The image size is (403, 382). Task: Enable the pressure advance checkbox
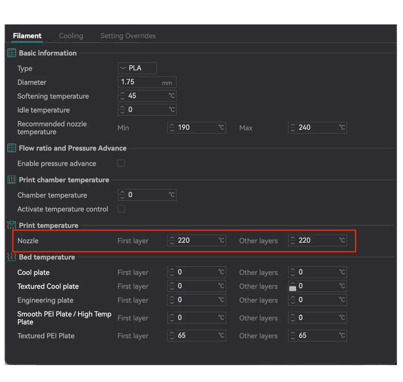(x=121, y=163)
